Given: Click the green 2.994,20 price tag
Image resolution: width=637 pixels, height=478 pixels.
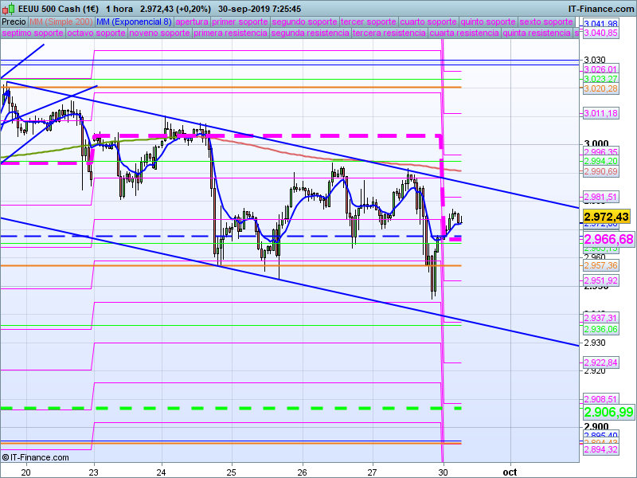Looking at the screenshot, I should tap(601, 161).
